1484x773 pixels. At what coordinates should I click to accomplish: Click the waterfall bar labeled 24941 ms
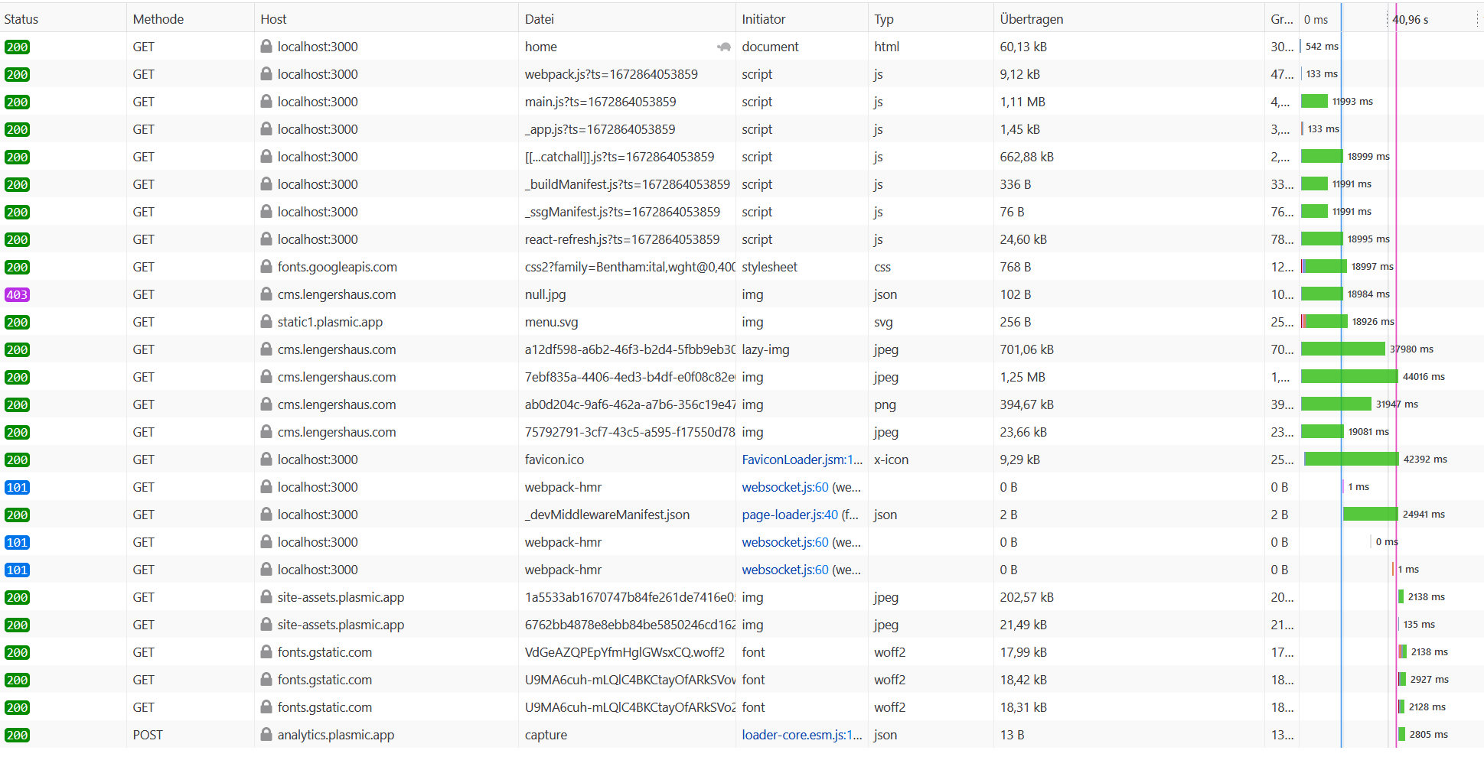(1369, 515)
